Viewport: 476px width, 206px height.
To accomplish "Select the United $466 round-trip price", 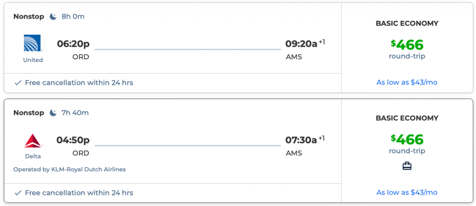I will 407,45.
